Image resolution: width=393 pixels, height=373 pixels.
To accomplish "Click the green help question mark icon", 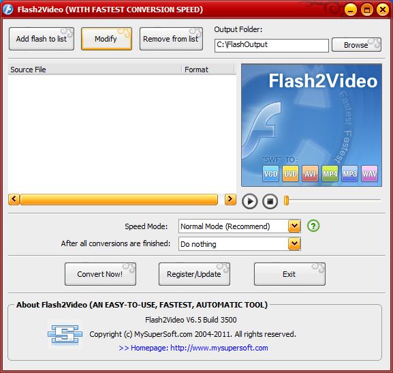I will click(313, 226).
